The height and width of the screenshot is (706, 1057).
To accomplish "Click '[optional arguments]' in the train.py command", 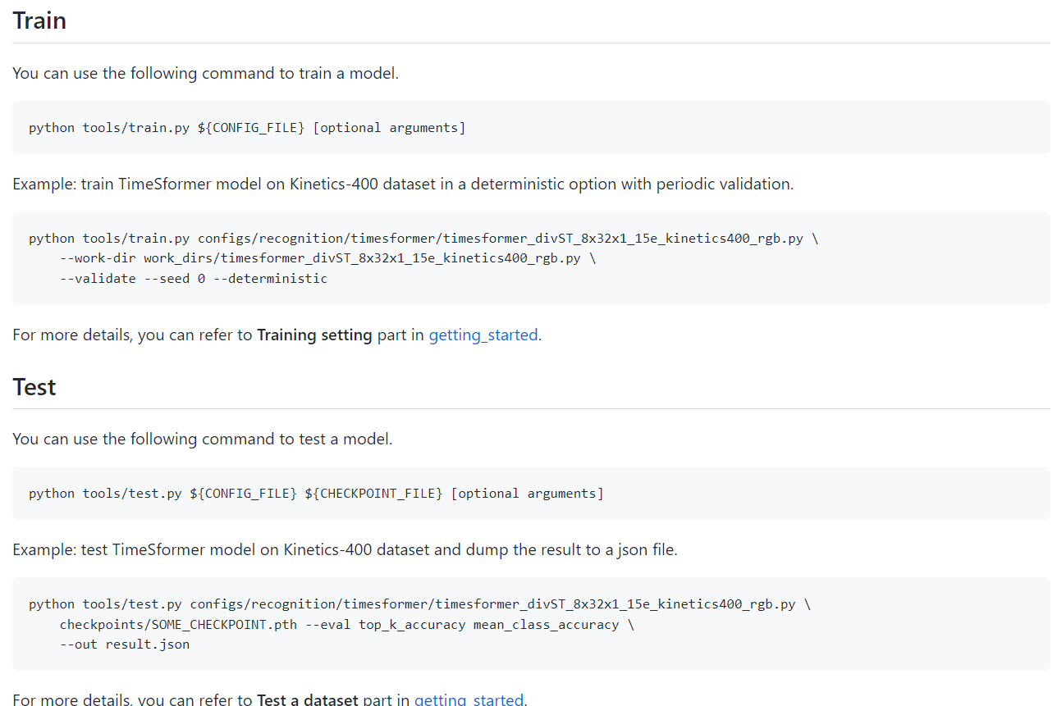I will pyautogui.click(x=389, y=128).
